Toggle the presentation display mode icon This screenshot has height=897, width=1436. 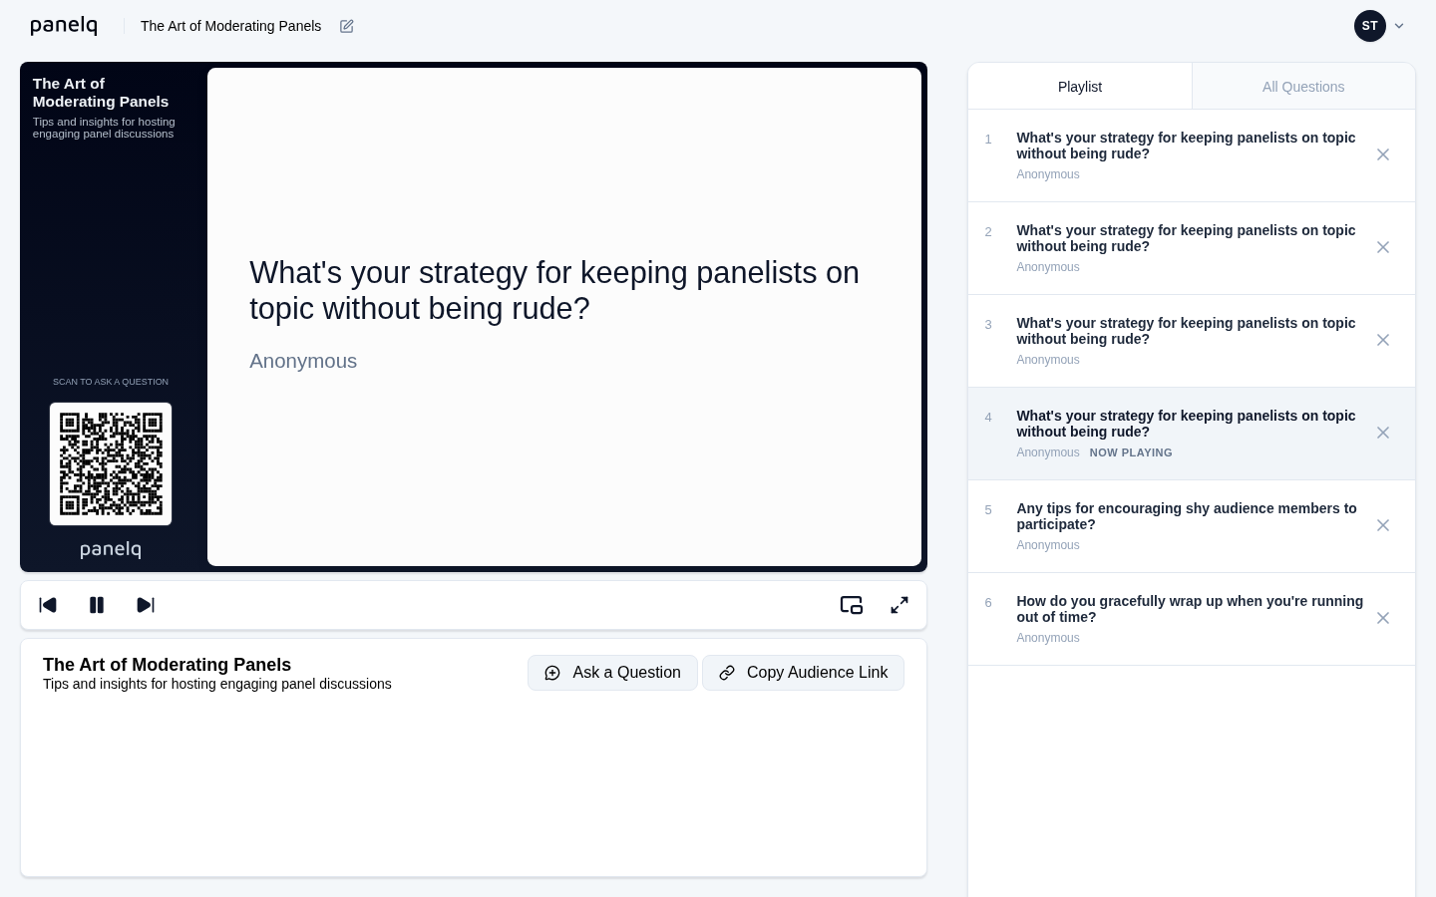[x=852, y=605]
